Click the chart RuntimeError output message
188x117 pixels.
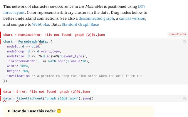54,35
